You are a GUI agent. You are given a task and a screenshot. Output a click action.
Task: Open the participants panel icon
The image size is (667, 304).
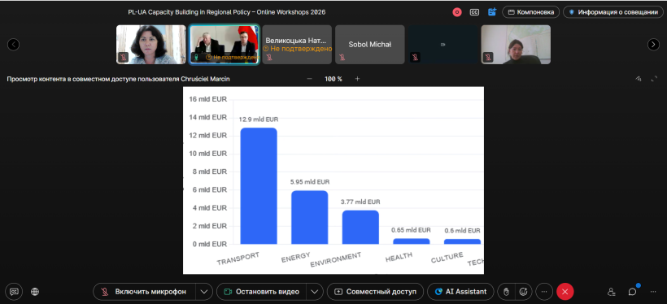[611, 292]
